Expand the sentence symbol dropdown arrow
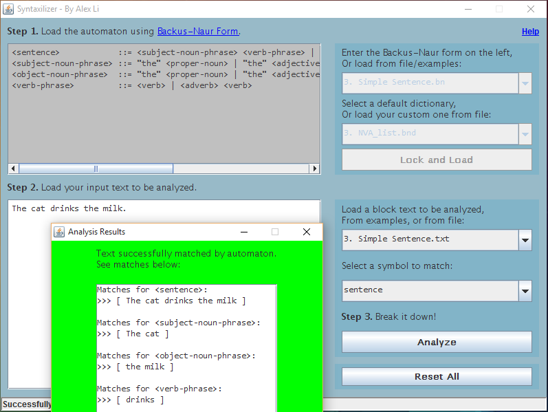 525,291
